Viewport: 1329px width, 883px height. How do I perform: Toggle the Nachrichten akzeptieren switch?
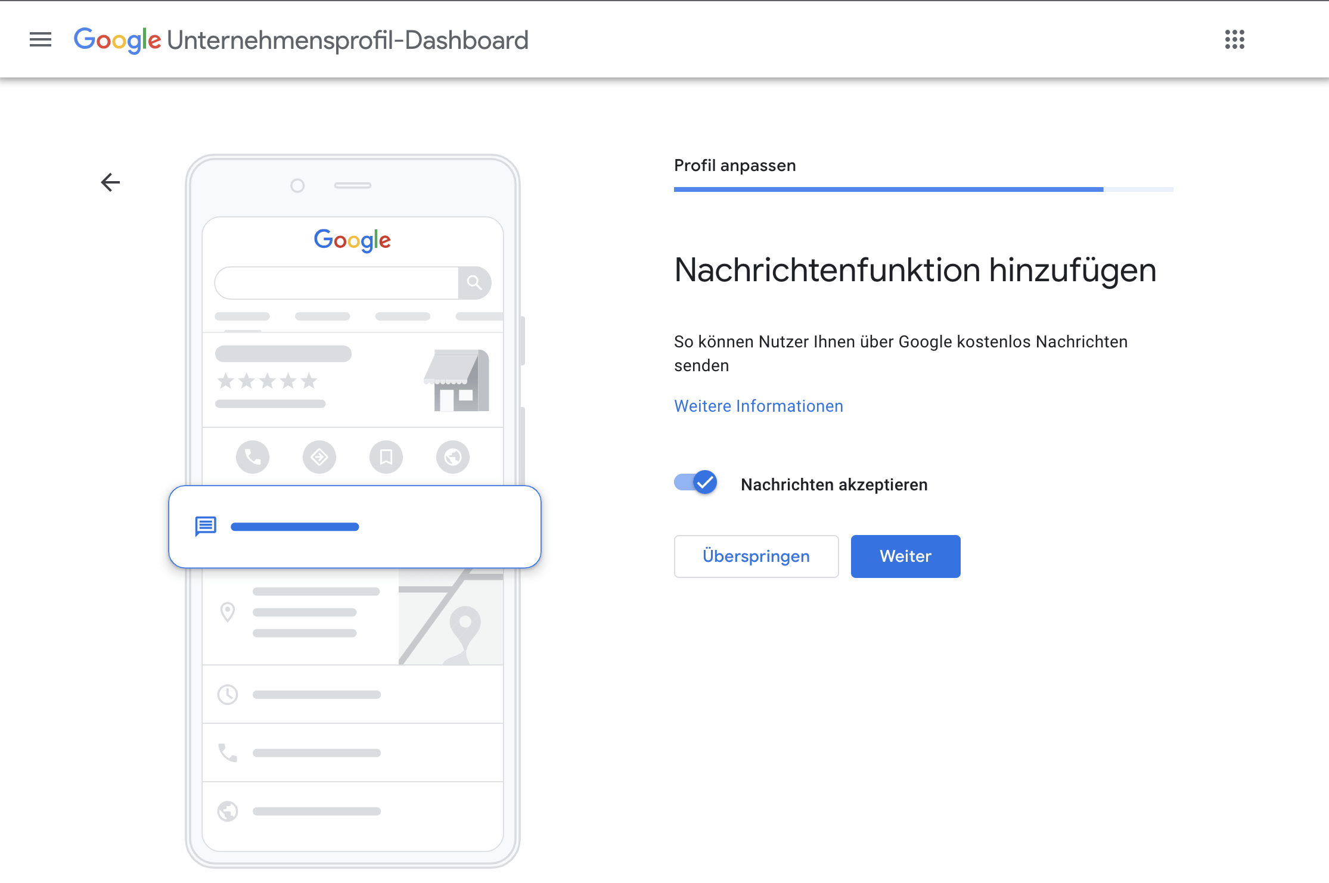[x=695, y=483]
